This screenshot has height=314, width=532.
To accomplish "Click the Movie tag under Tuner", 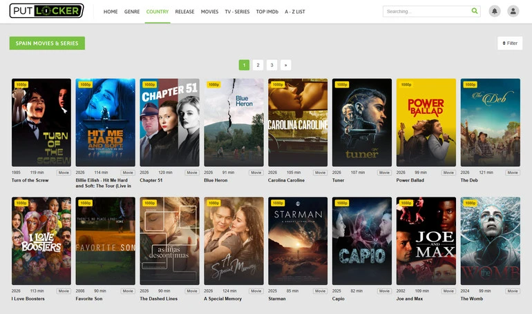I will tap(384, 173).
